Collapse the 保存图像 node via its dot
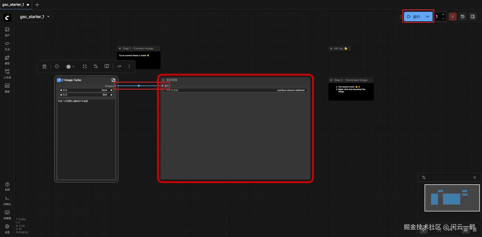 point(163,80)
